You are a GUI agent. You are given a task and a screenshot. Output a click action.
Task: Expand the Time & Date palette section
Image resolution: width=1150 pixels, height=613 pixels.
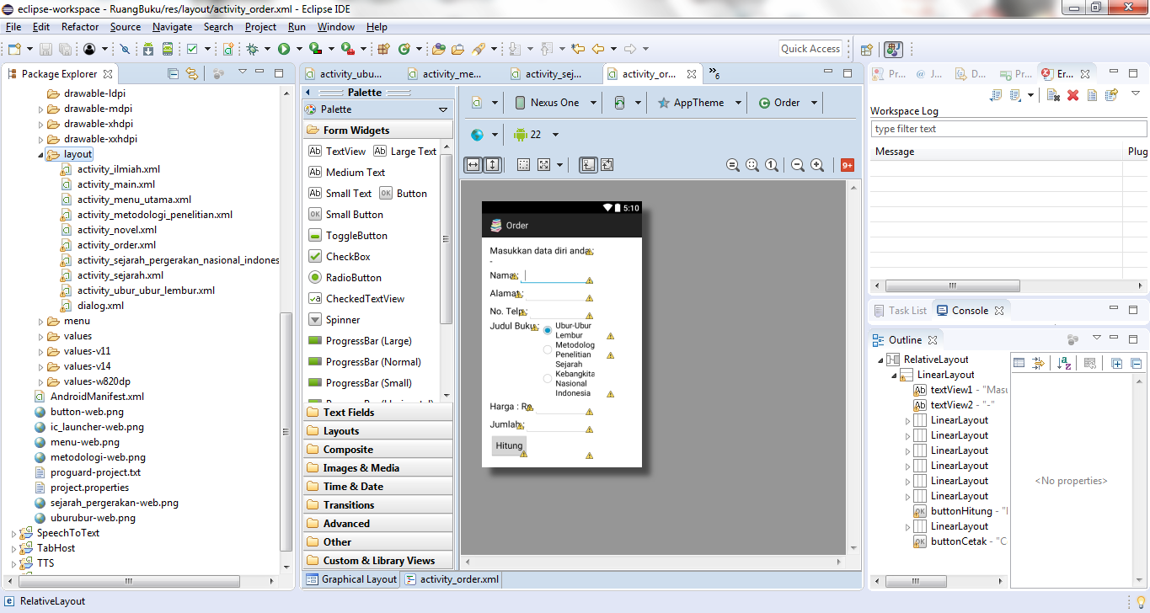(x=378, y=487)
